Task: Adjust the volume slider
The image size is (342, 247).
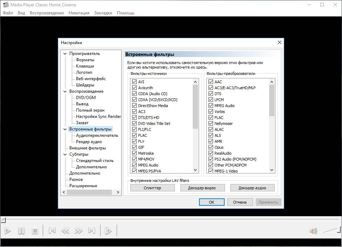Action: pos(332,230)
